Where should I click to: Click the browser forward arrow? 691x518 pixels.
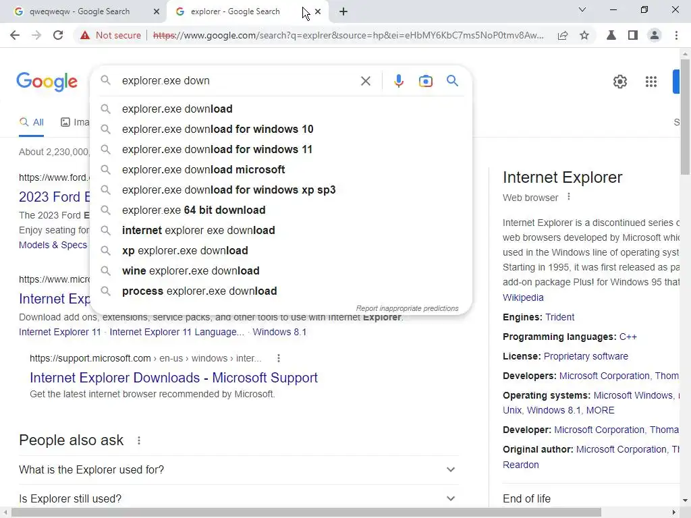[36, 35]
